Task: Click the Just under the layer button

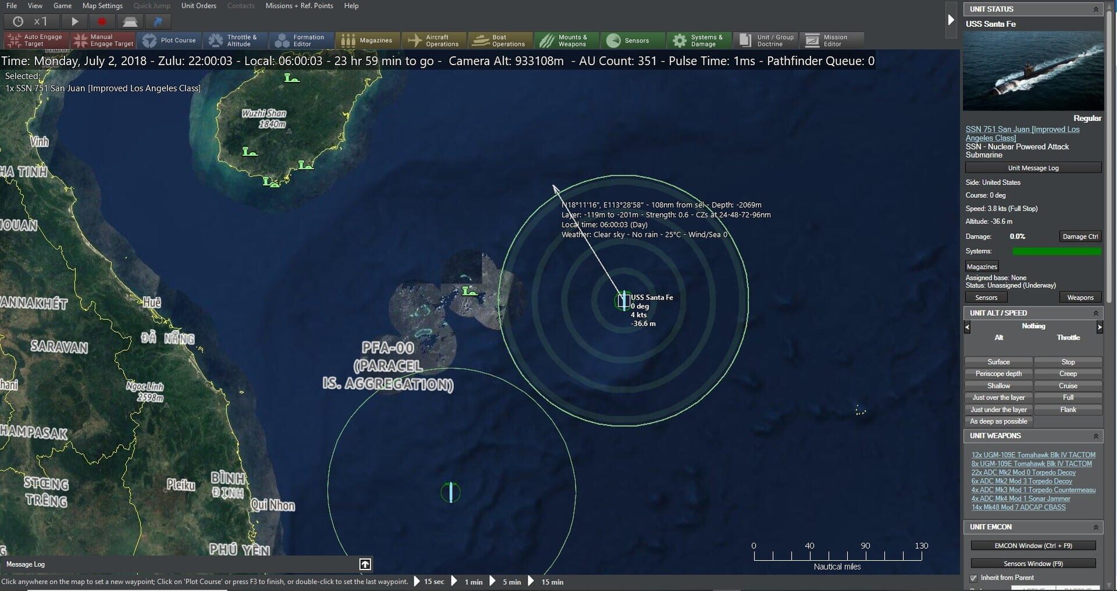Action: coord(998,410)
